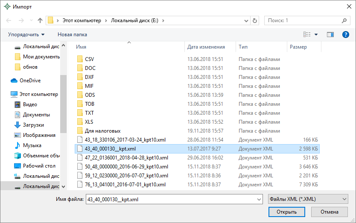Click Новая папка in toolbar
Image resolution: width=356 pixels, height=223 pixels.
[72, 35]
